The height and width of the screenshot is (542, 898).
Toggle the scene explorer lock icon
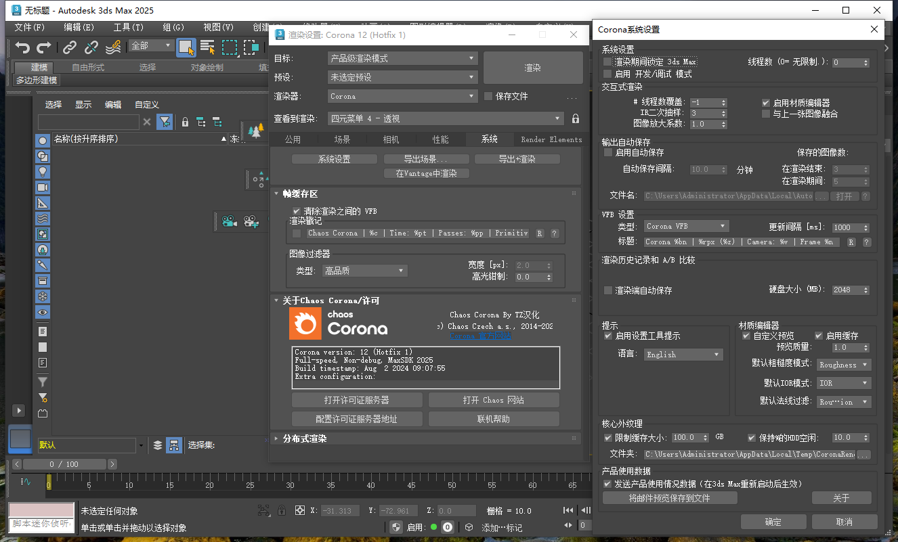(185, 122)
